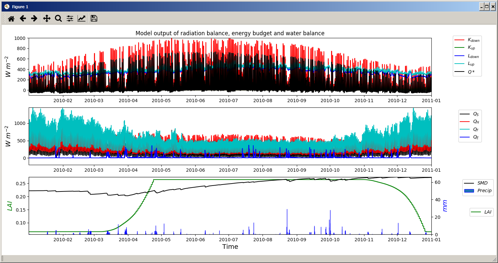
Task: Reset the plot to the original home view
Action: tap(11, 18)
